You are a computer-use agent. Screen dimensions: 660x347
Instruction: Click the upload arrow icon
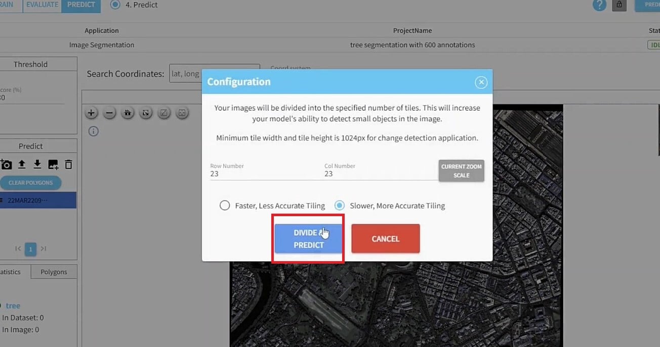pos(22,165)
